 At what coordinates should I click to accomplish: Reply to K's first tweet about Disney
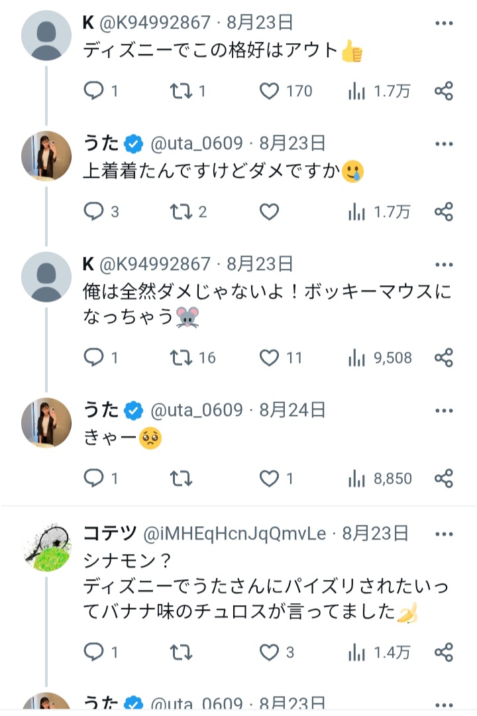94,91
